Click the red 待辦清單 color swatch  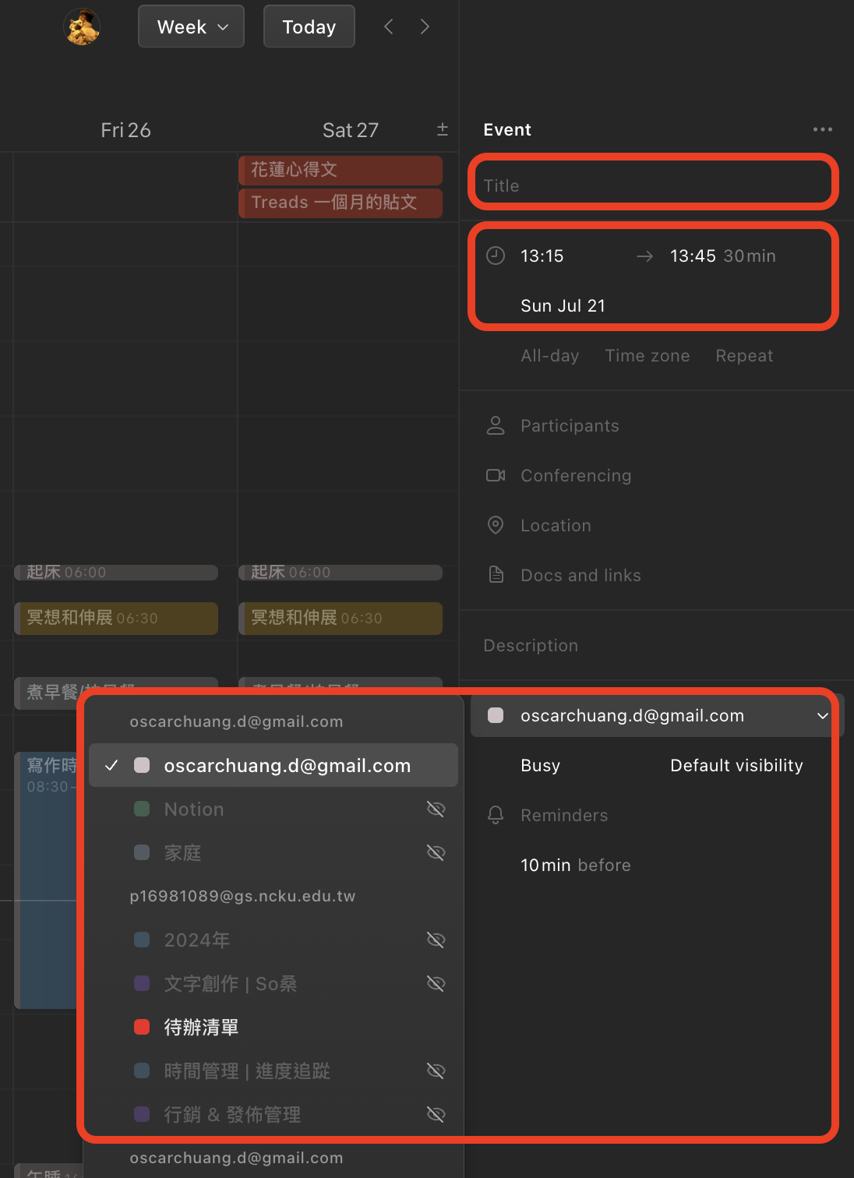(x=142, y=1027)
